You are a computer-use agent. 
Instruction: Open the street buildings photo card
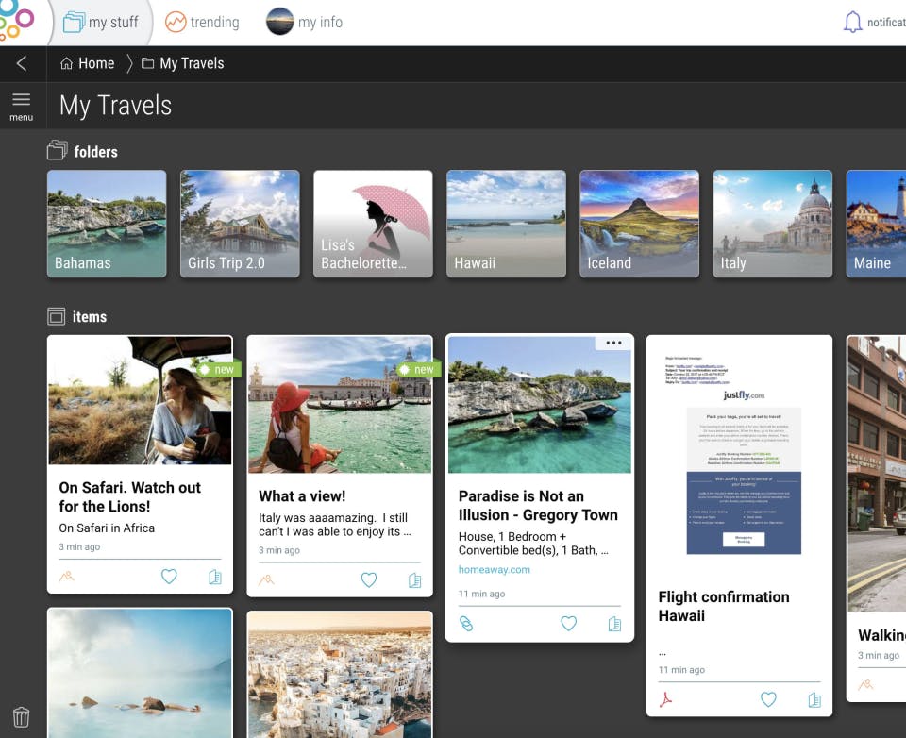[877, 474]
